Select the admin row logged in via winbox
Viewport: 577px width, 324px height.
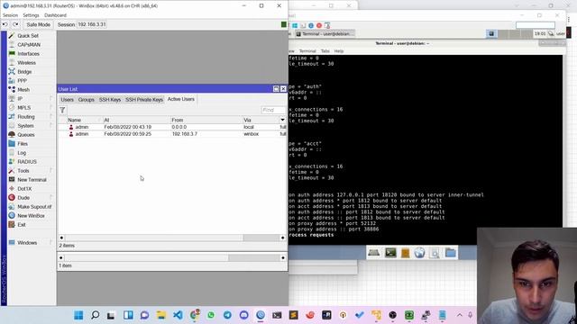coord(172,134)
